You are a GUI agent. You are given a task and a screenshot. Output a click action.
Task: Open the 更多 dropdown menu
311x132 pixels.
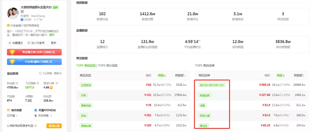[54, 43]
